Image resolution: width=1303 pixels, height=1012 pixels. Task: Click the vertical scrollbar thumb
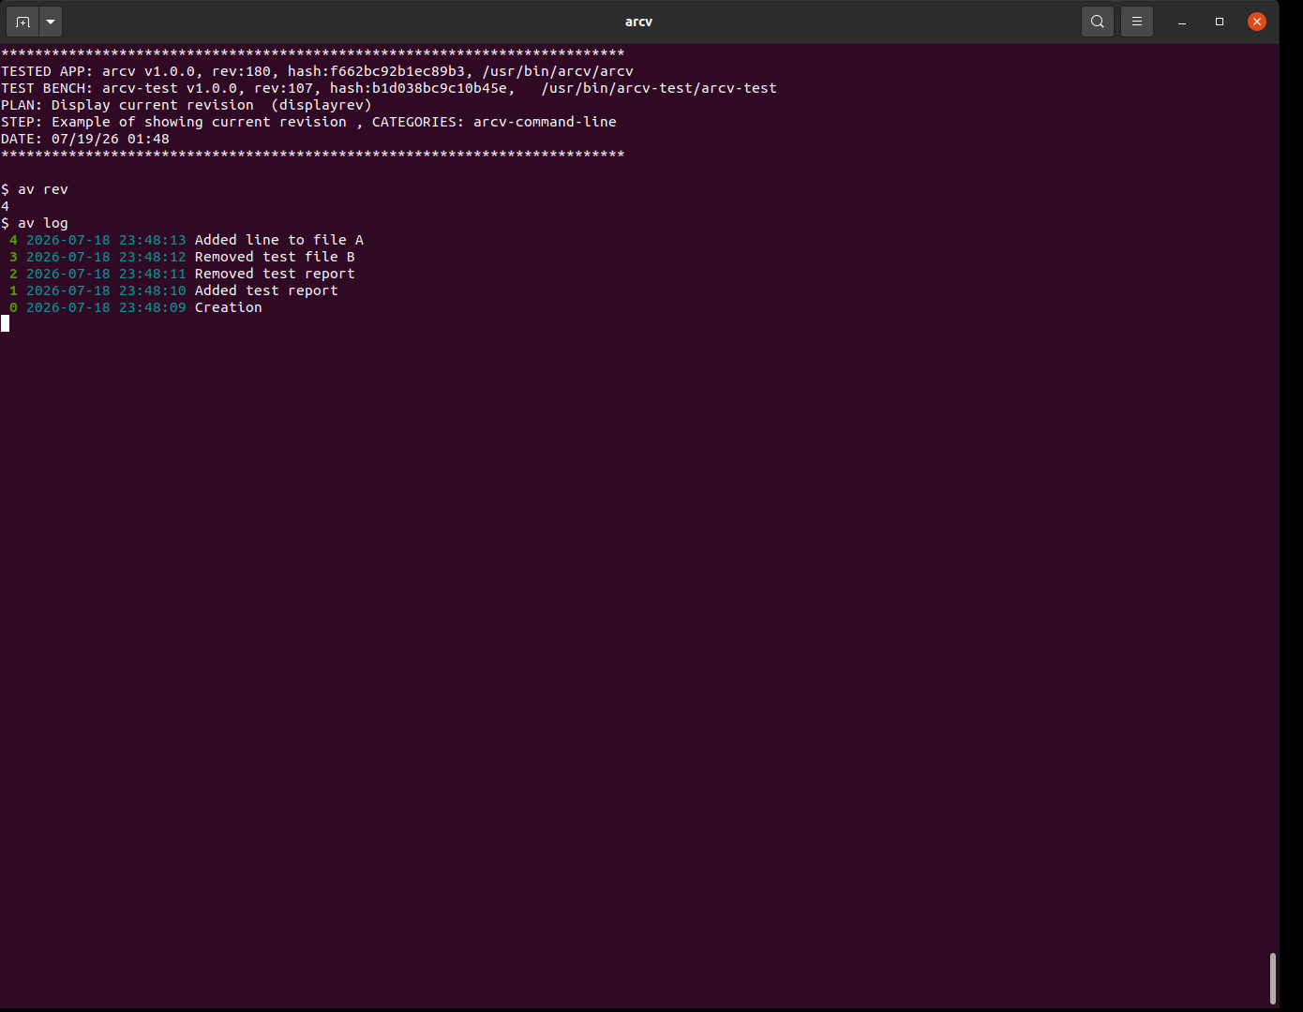[x=1272, y=977]
